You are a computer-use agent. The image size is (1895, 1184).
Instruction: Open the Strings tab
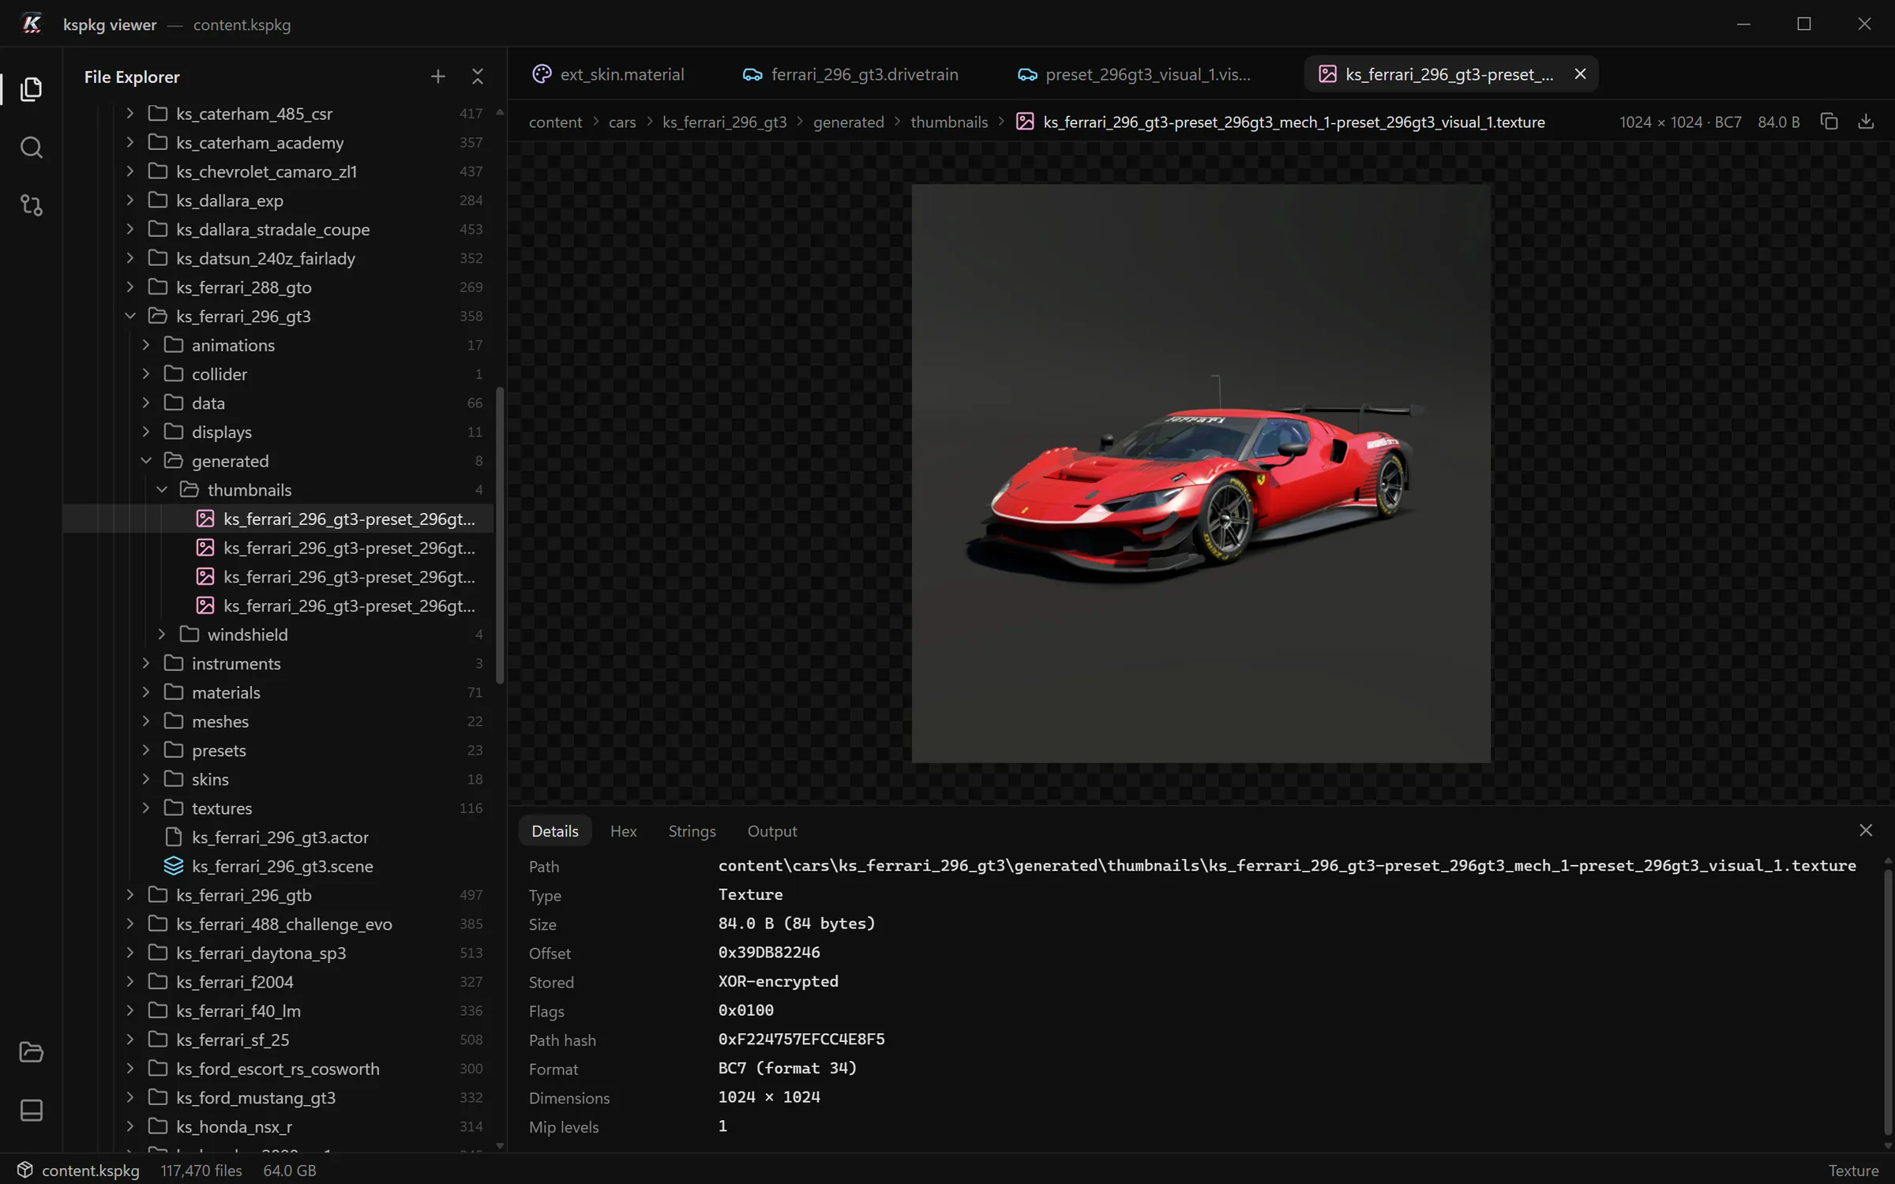[x=692, y=831]
